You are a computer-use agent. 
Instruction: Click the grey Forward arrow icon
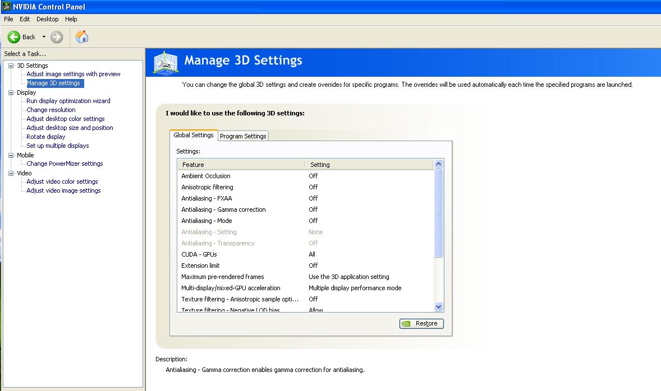[x=57, y=37]
